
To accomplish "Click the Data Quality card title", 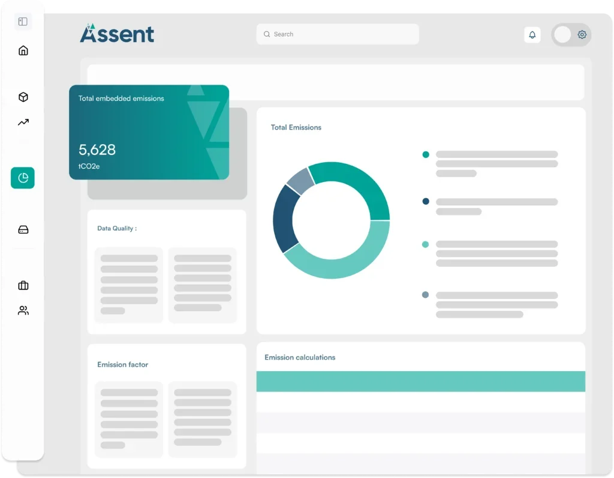I will tap(117, 228).
